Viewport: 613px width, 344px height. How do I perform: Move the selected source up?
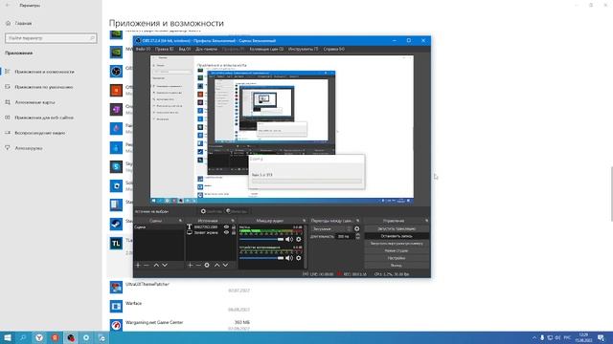216,265
